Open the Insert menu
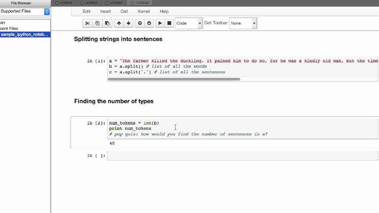This screenshot has width=379, height=213. [x=106, y=12]
